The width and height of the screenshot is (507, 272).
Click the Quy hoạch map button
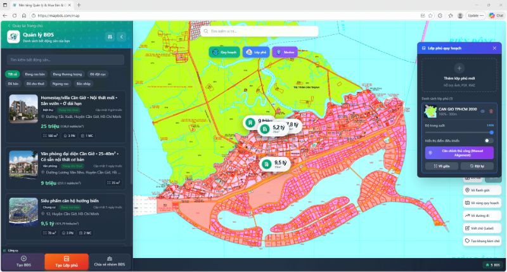[224, 53]
